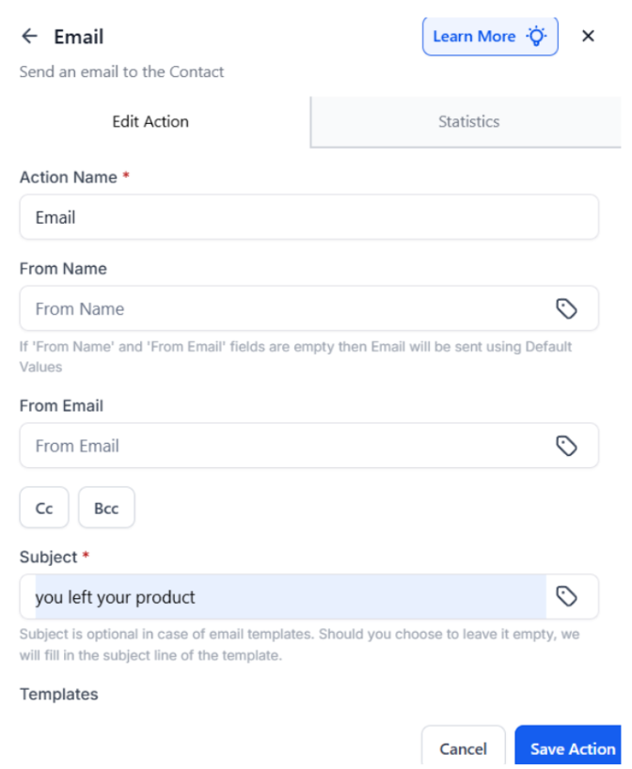
Task: Click the lightbulb icon in Learn More
Action: pyautogui.click(x=536, y=37)
